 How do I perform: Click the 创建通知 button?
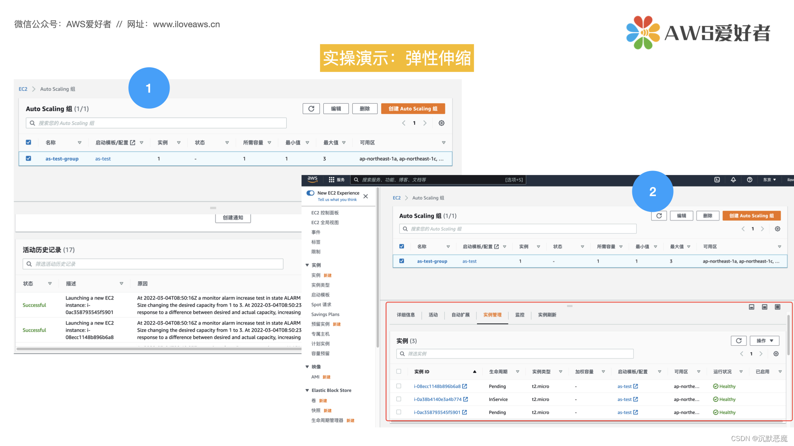233,218
